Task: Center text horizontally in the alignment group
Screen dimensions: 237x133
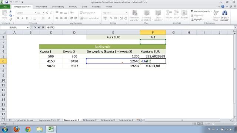Action: [61, 18]
